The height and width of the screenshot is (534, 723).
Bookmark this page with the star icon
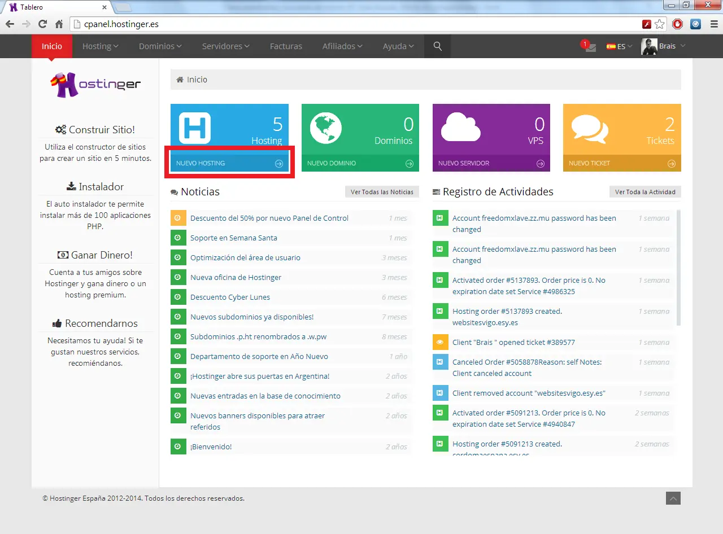[x=660, y=24]
